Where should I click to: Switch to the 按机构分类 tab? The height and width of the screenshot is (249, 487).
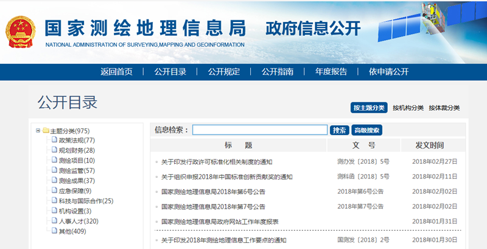[x=408, y=108]
